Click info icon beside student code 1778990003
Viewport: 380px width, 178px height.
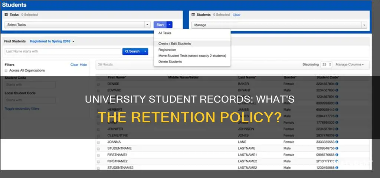point(337,123)
